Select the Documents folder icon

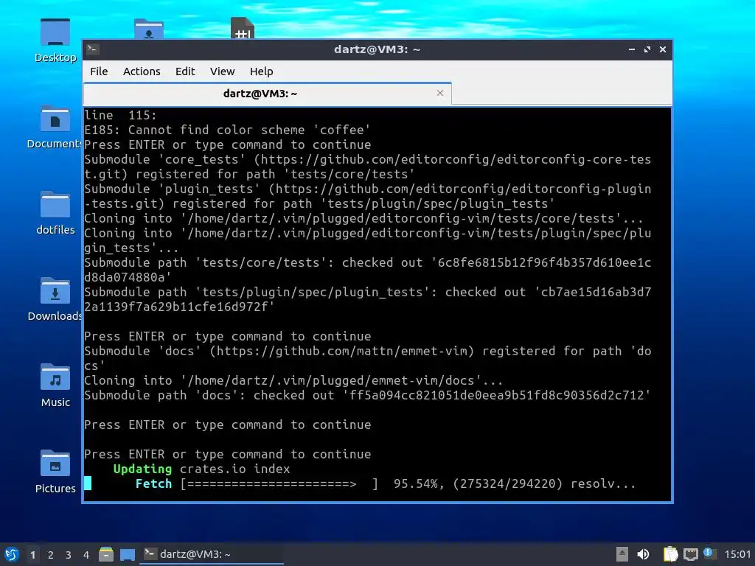pos(55,127)
